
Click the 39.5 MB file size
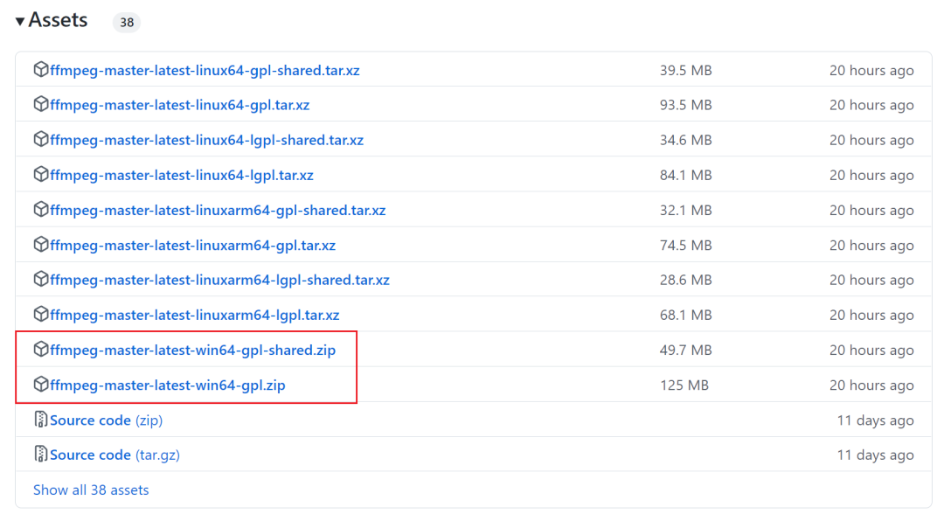(x=686, y=71)
